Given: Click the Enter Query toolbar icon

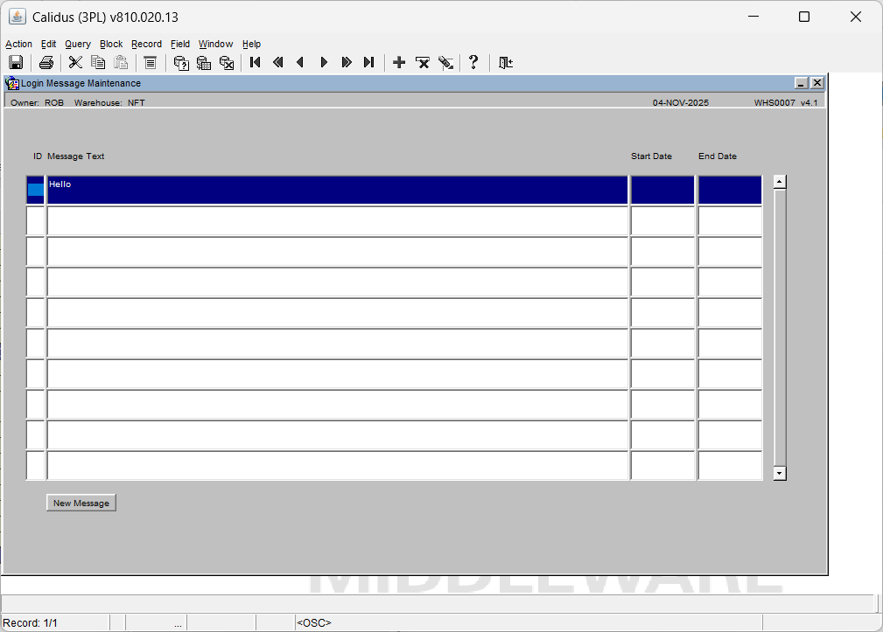Looking at the screenshot, I should (181, 62).
